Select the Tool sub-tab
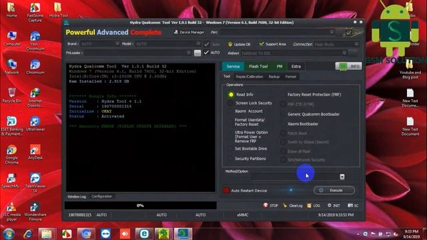Viewport: 427px width, 240px height. tap(227, 77)
